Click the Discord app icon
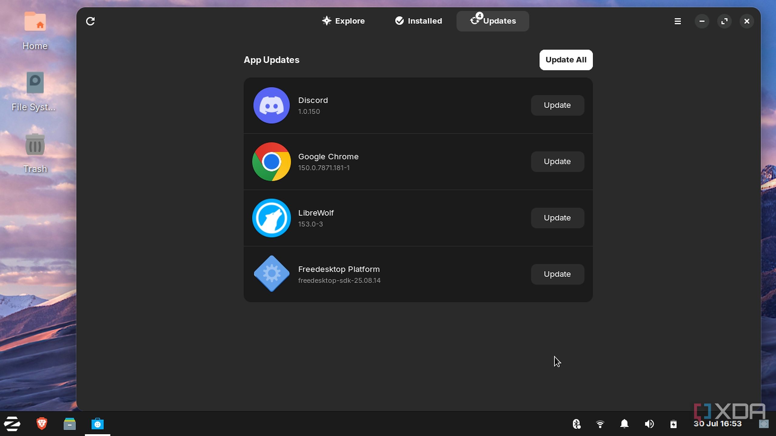Viewport: 776px width, 436px height. pos(271,105)
